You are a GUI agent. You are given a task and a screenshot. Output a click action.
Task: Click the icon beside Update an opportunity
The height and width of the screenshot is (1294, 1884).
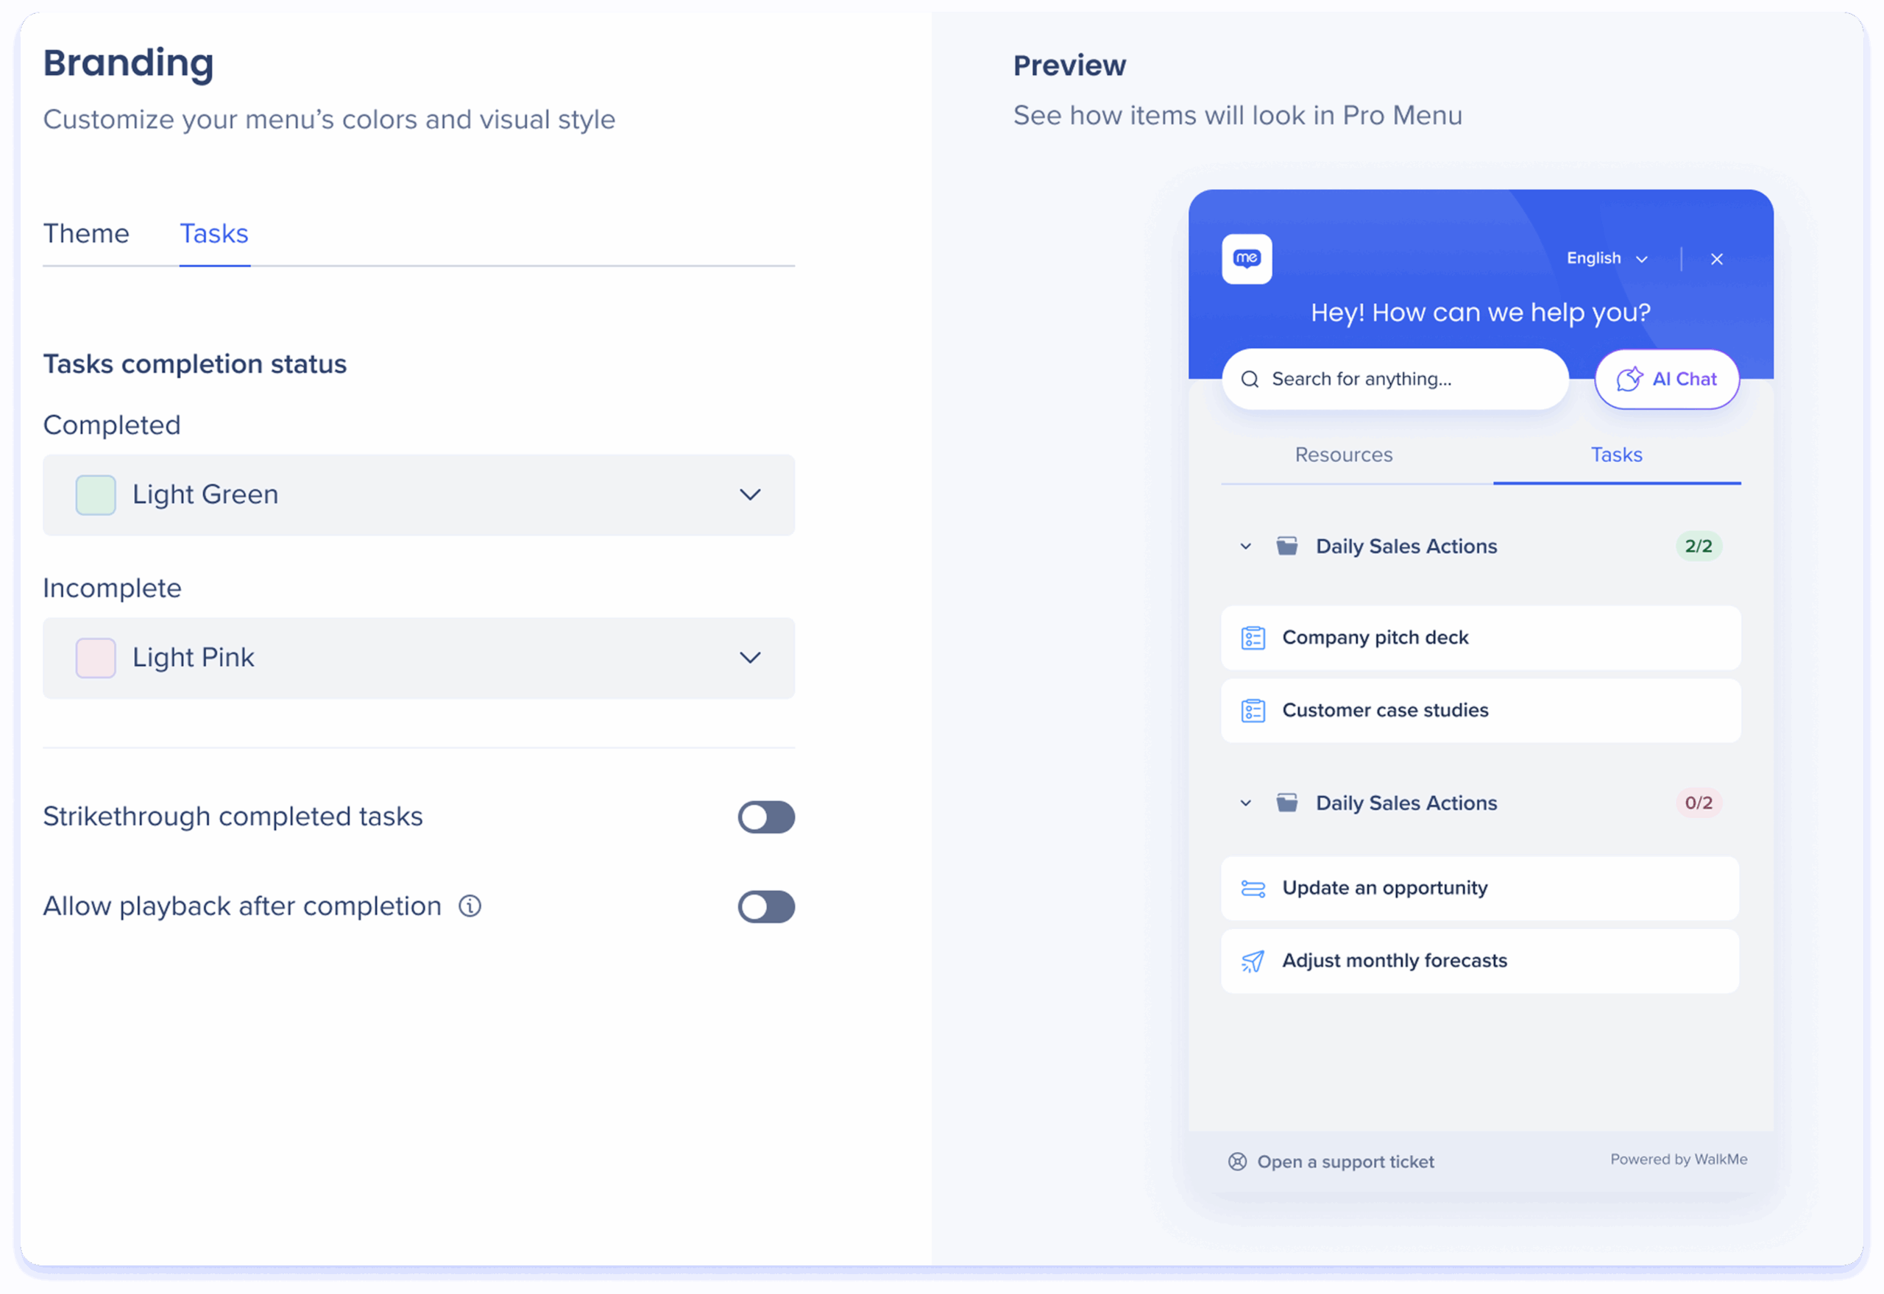coord(1253,889)
